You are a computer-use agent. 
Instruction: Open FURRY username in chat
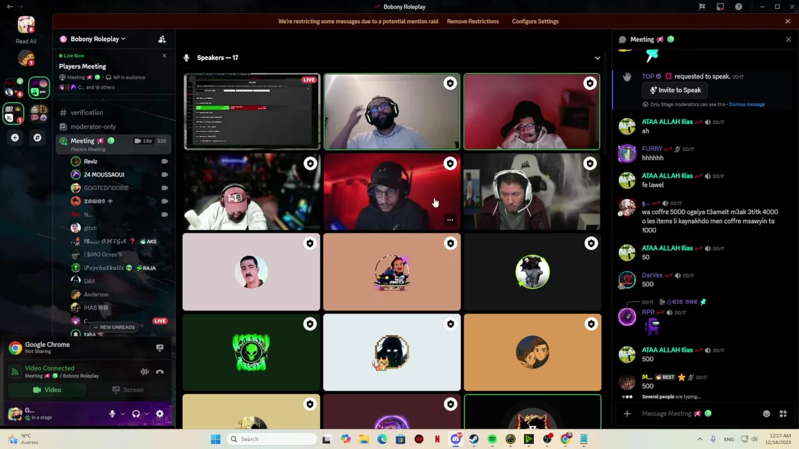(652, 149)
